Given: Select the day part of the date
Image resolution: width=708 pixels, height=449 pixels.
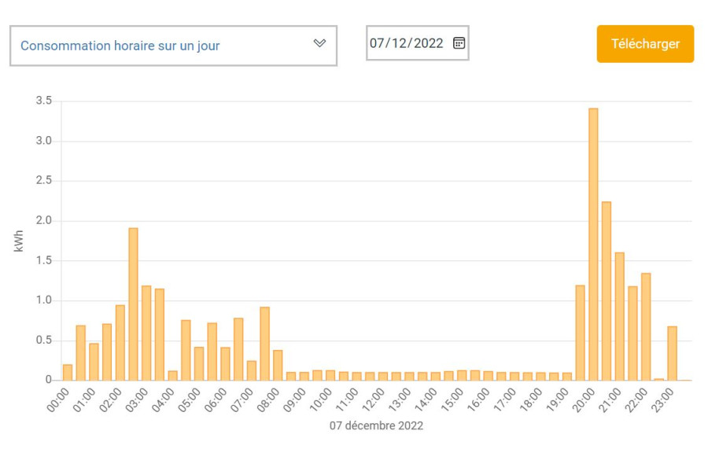Looking at the screenshot, I should (x=378, y=43).
